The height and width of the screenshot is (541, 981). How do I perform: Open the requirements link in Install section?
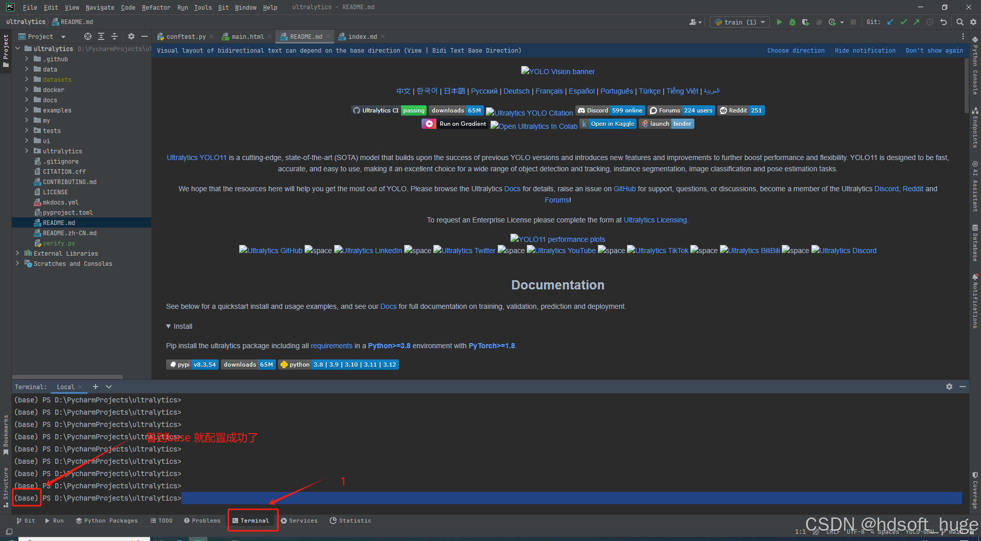(332, 346)
